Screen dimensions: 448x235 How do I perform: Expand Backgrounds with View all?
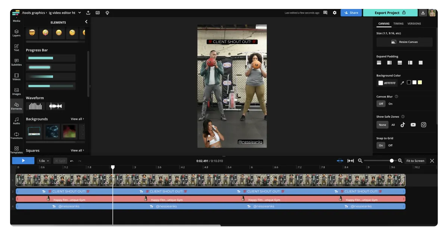[x=77, y=119]
